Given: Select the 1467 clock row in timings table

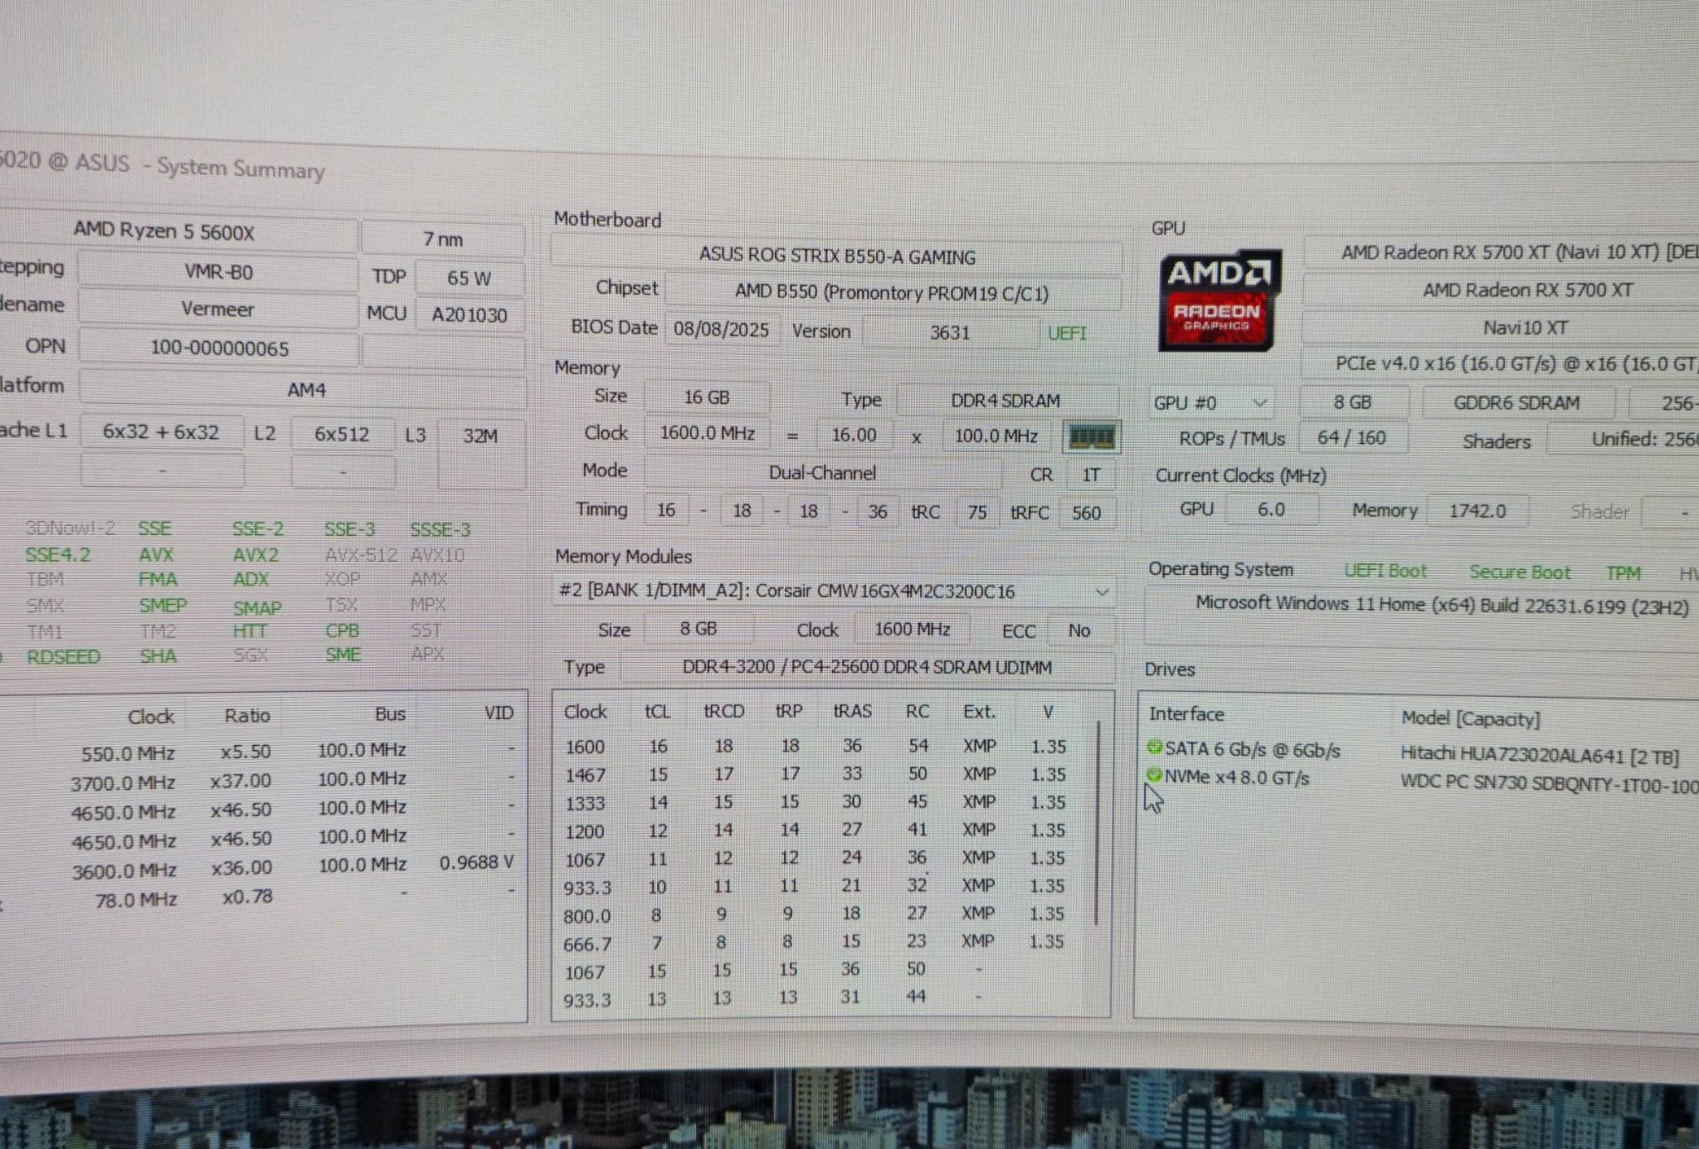Looking at the screenshot, I should click(823, 774).
